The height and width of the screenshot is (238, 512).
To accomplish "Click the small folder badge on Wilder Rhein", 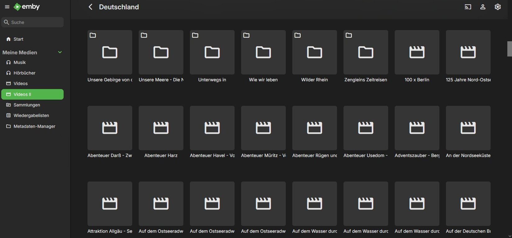I will point(298,35).
